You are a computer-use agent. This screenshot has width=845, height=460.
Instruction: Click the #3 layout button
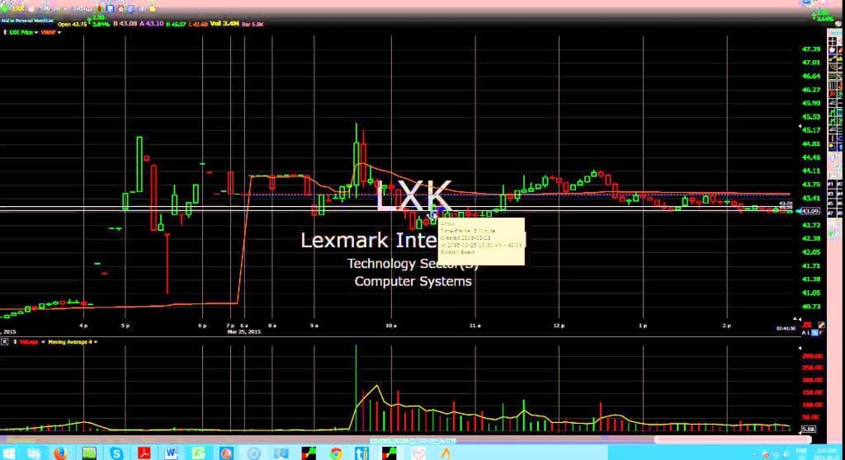pyautogui.click(x=831, y=194)
